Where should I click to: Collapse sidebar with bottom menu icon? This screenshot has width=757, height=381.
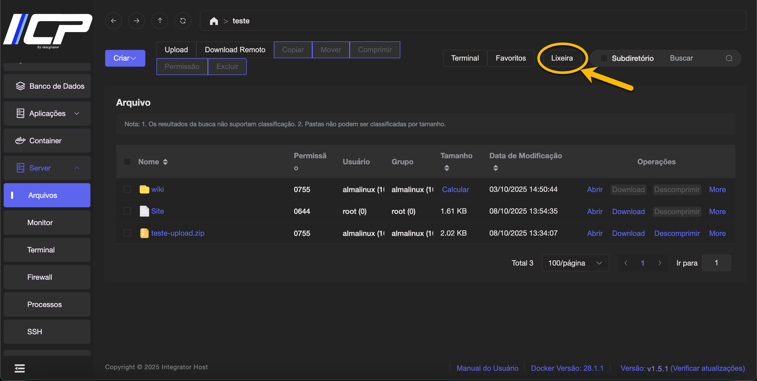click(20, 368)
